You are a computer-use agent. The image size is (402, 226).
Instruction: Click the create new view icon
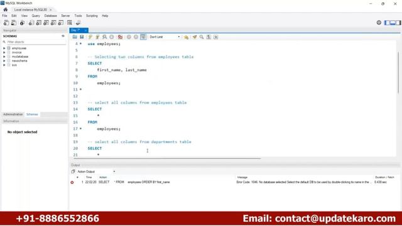point(46,23)
